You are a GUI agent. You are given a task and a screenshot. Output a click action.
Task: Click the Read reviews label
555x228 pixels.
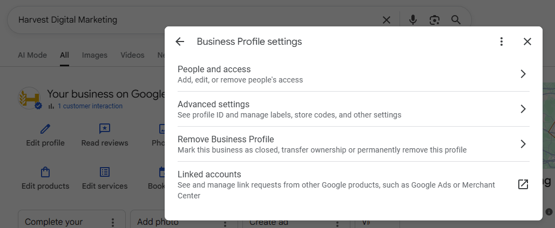click(x=105, y=143)
